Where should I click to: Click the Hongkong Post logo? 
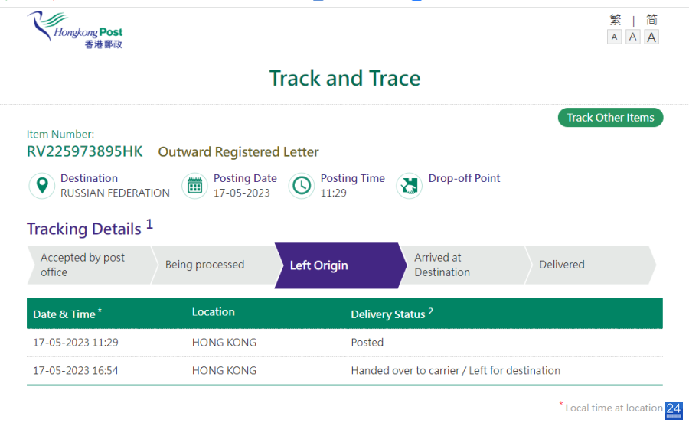pyautogui.click(x=75, y=29)
